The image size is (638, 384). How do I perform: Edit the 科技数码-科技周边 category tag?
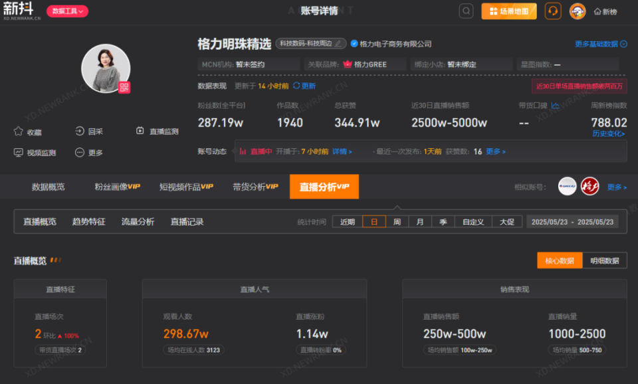(338, 44)
